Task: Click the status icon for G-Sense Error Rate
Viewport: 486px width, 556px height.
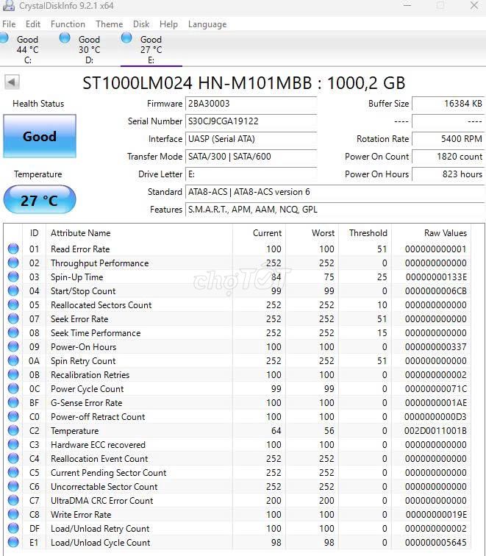Action: tap(13, 402)
